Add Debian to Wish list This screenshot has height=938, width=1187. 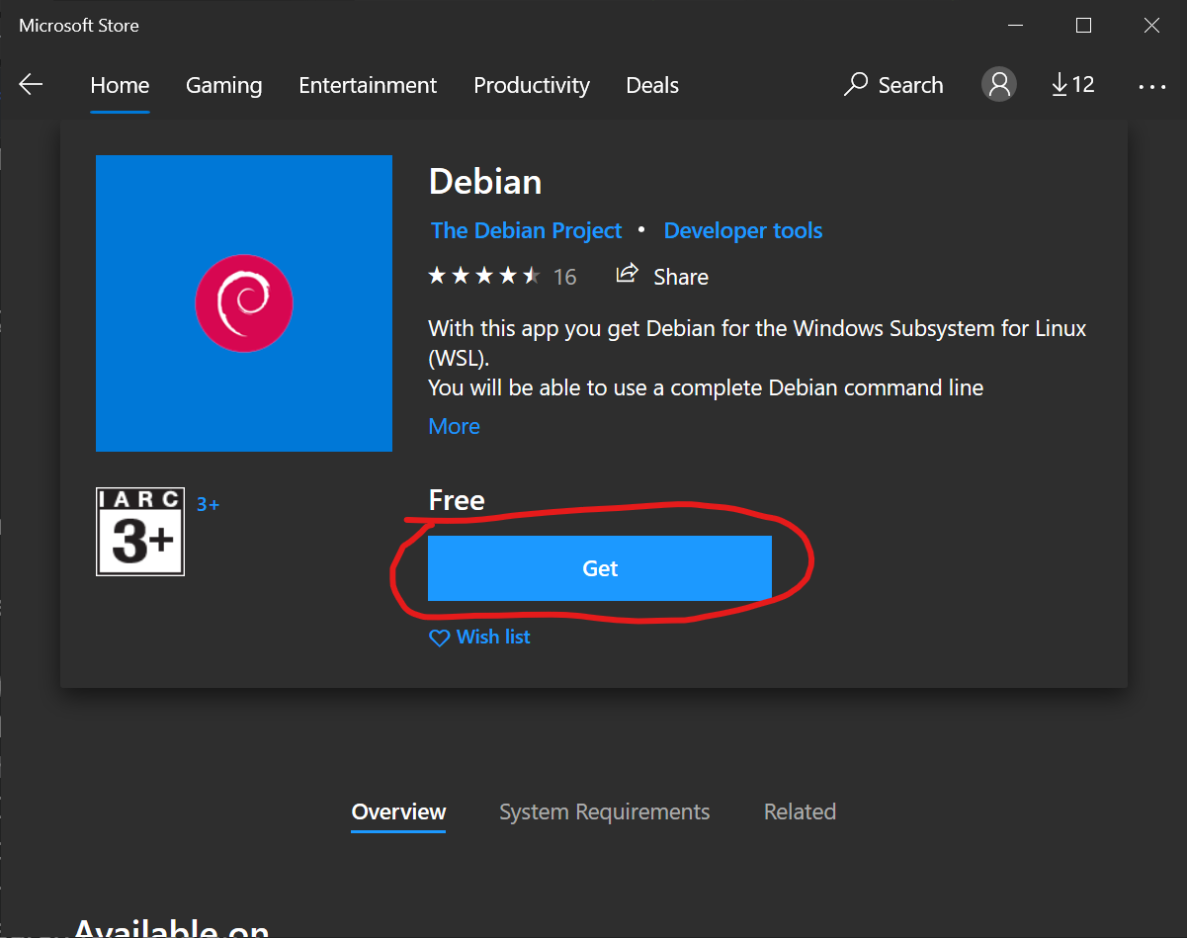click(479, 638)
